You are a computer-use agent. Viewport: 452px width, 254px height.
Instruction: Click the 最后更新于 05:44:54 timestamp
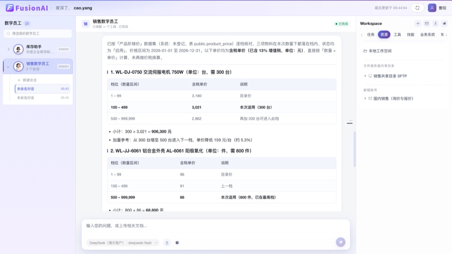click(391, 8)
